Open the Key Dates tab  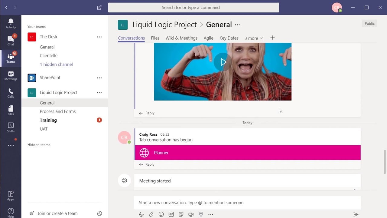click(x=229, y=38)
